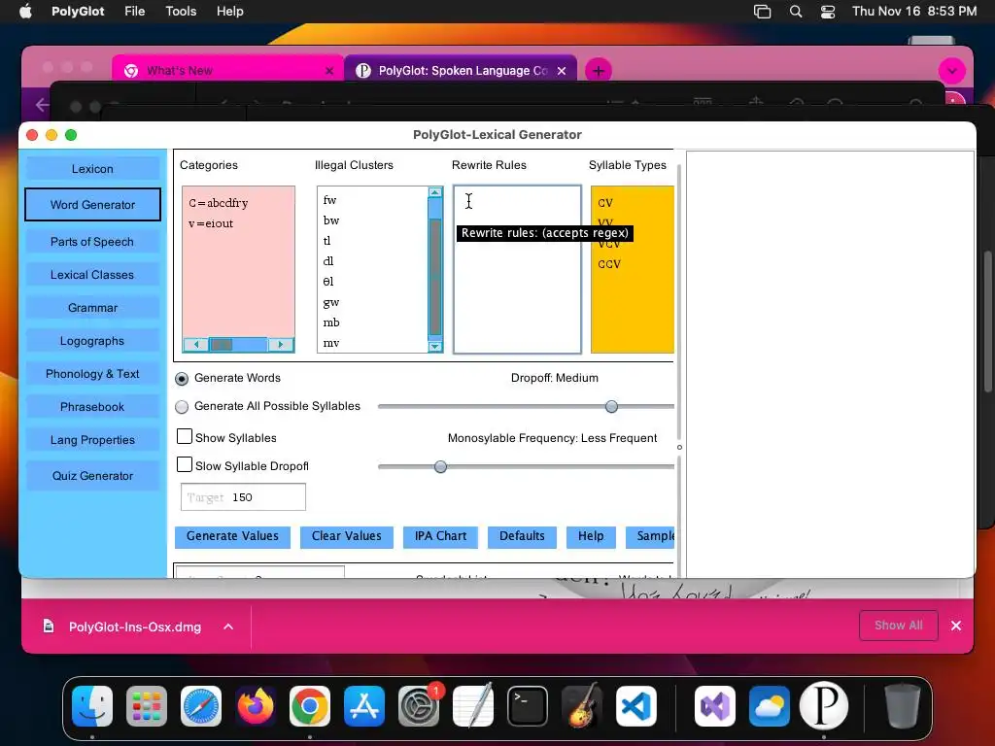Open the Quiz Generator section
Screen dimensions: 995x746
[x=92, y=476]
